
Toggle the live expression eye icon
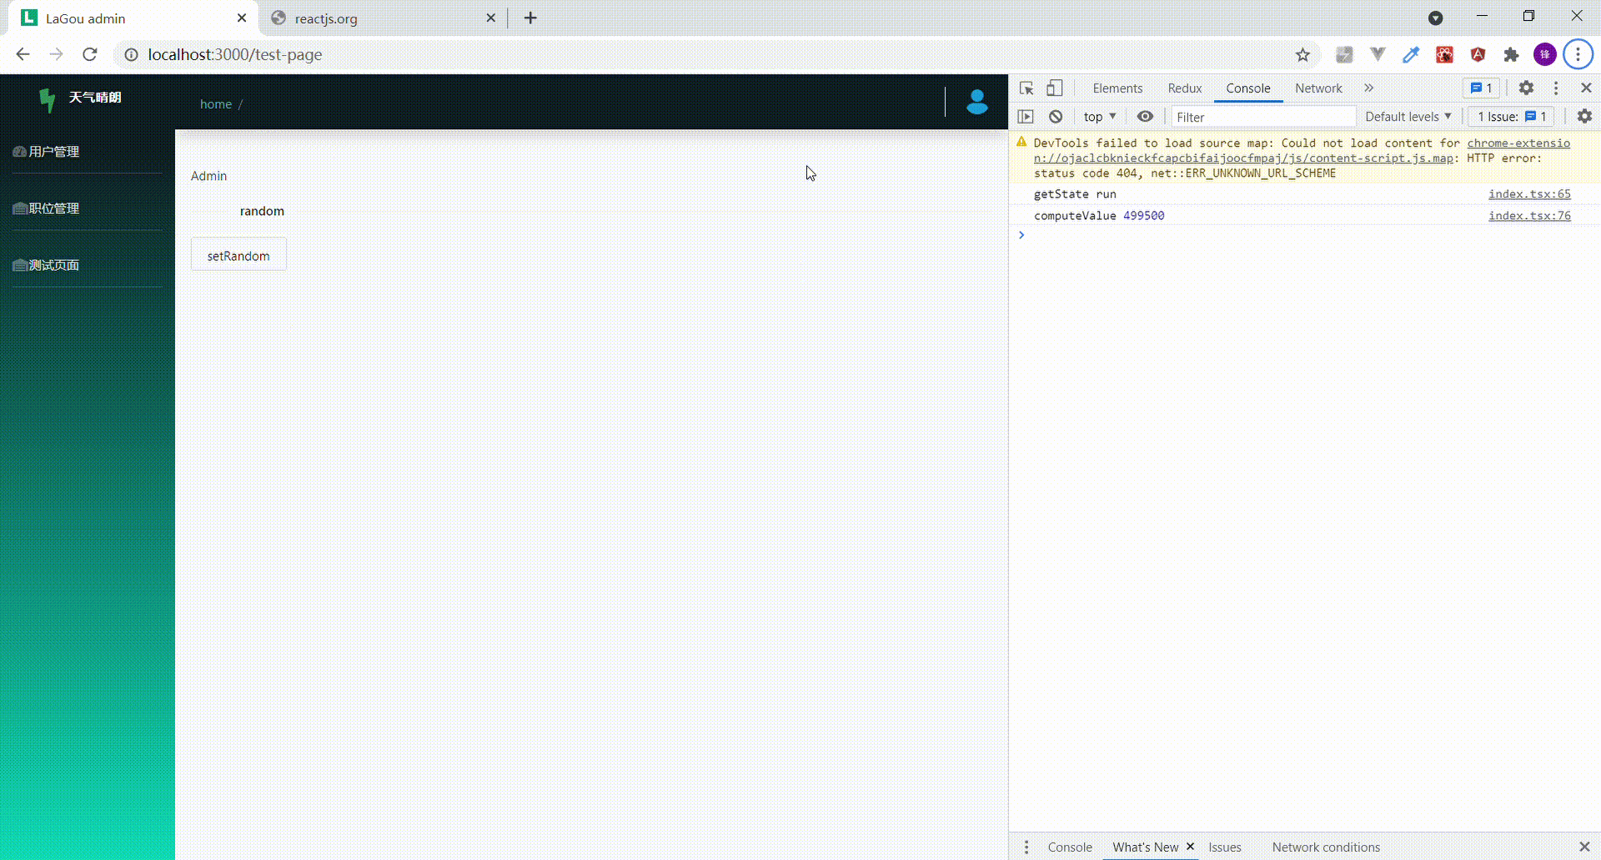(1145, 117)
